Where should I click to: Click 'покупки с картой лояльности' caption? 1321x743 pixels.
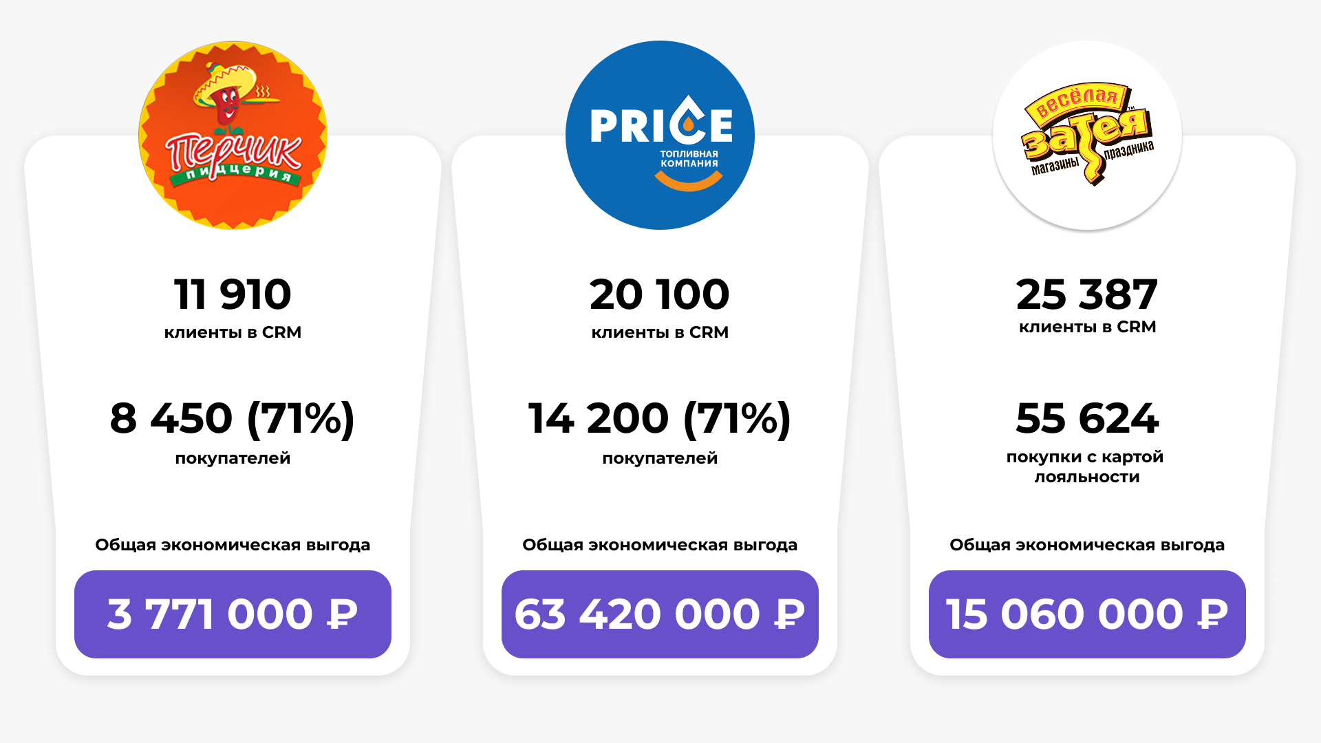click(1086, 467)
